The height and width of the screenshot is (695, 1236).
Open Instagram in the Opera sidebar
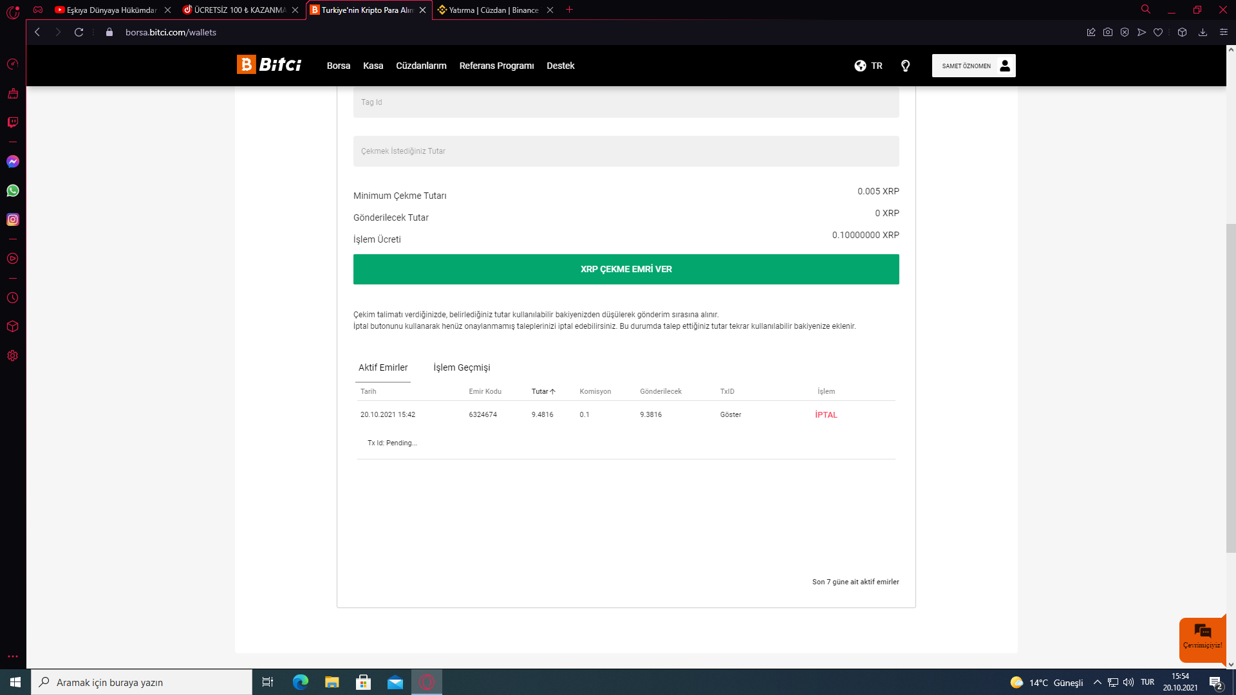[x=13, y=219]
